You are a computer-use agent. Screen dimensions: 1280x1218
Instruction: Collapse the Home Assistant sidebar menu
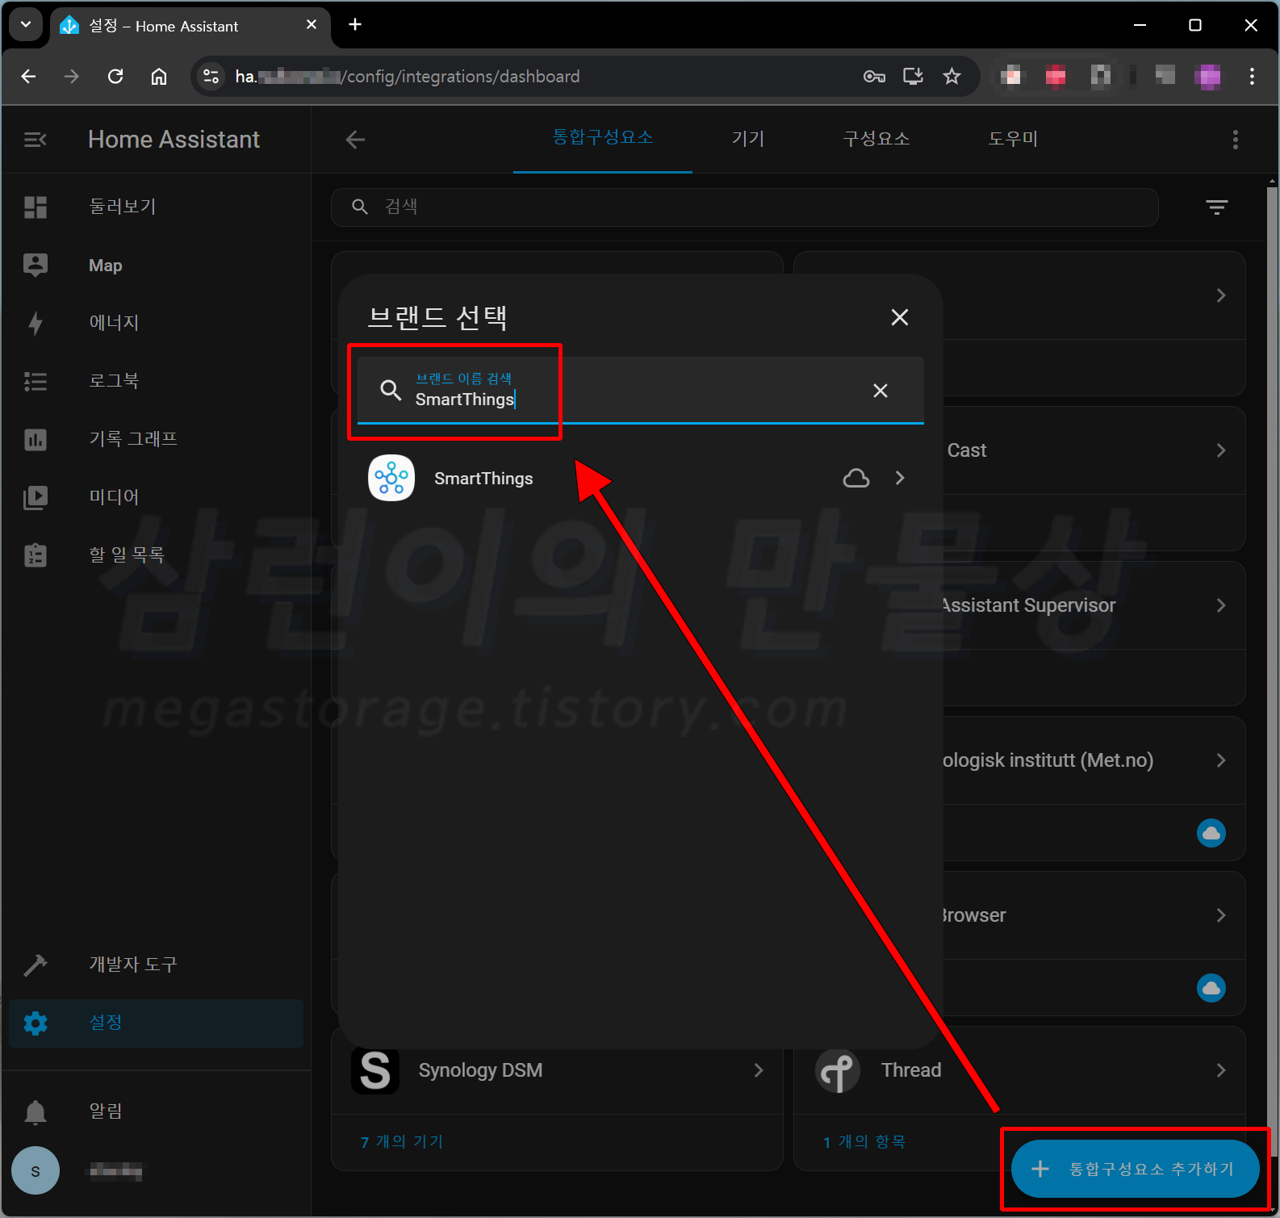(x=36, y=140)
